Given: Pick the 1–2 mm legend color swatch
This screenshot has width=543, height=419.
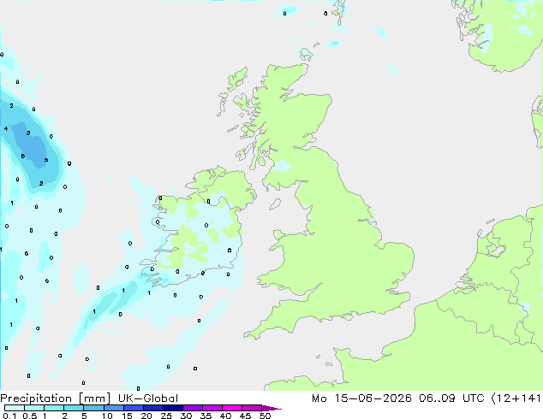Looking at the screenshot, I should 54,408.
